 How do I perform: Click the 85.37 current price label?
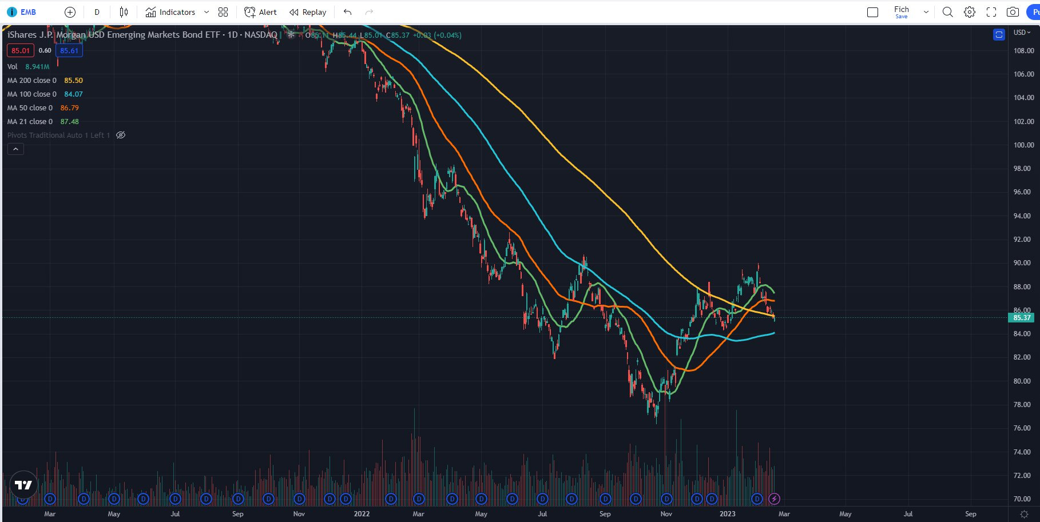1022,318
